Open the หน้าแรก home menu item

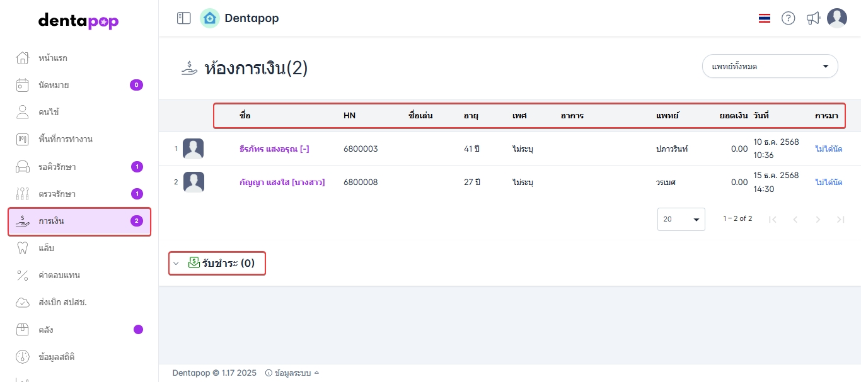tap(53, 58)
